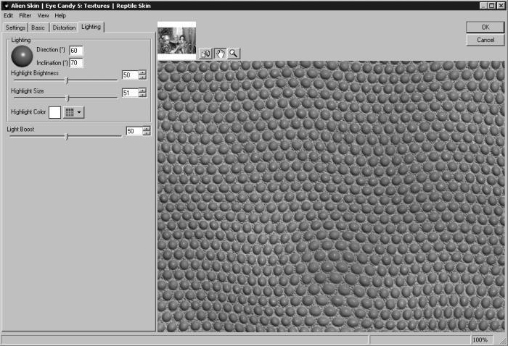508x346 pixels.
Task: Open the Filter menu
Action: [25, 15]
